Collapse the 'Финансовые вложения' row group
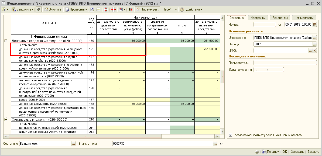The image size is (322, 156). pyautogui.click(x=5, y=119)
